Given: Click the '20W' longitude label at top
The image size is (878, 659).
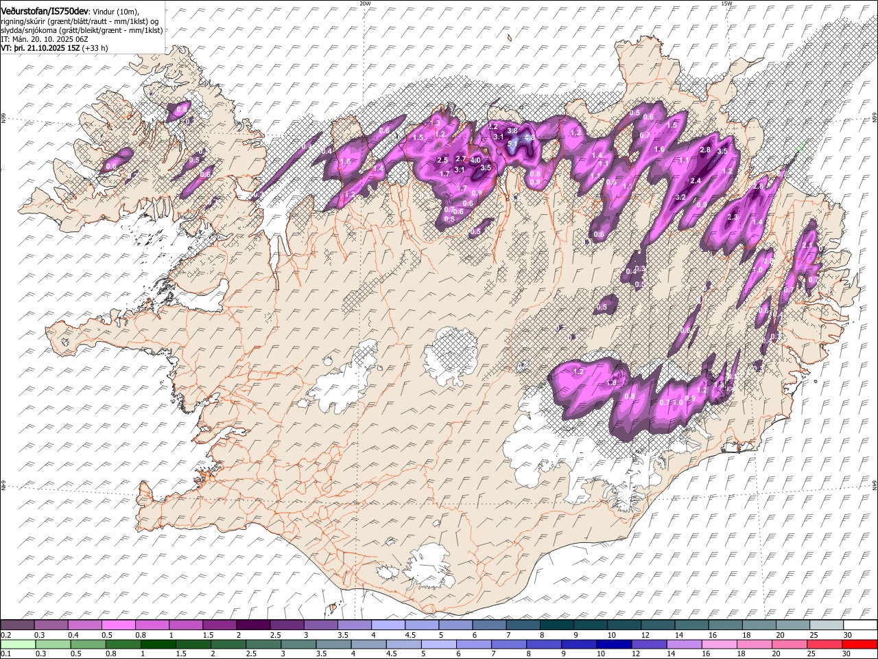Looking at the screenshot, I should pyautogui.click(x=365, y=3).
